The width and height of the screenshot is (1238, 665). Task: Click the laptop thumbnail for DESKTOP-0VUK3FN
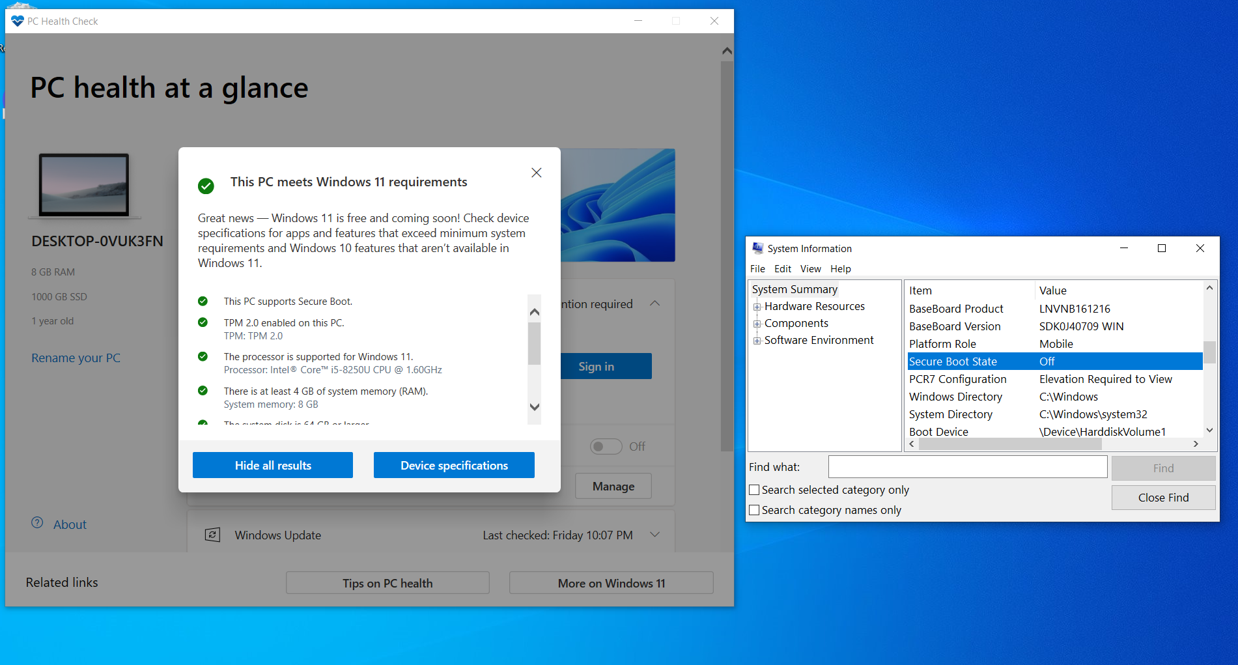point(84,185)
